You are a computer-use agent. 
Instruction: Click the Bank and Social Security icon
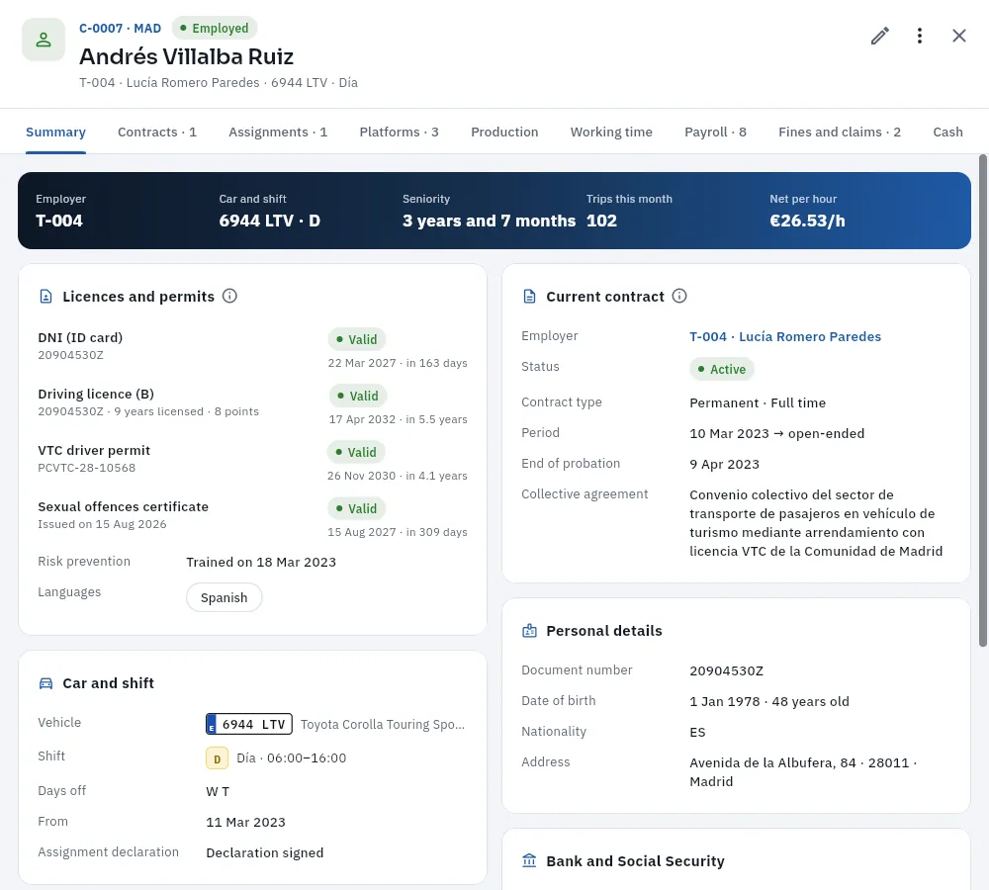[530, 860]
